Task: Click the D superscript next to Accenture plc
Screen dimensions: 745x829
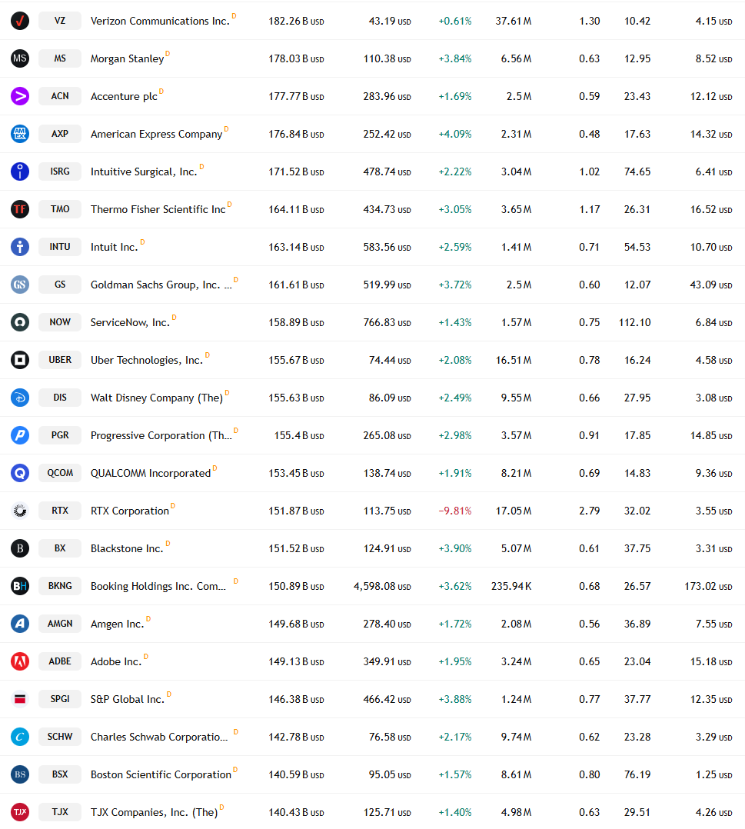Action: click(x=161, y=92)
